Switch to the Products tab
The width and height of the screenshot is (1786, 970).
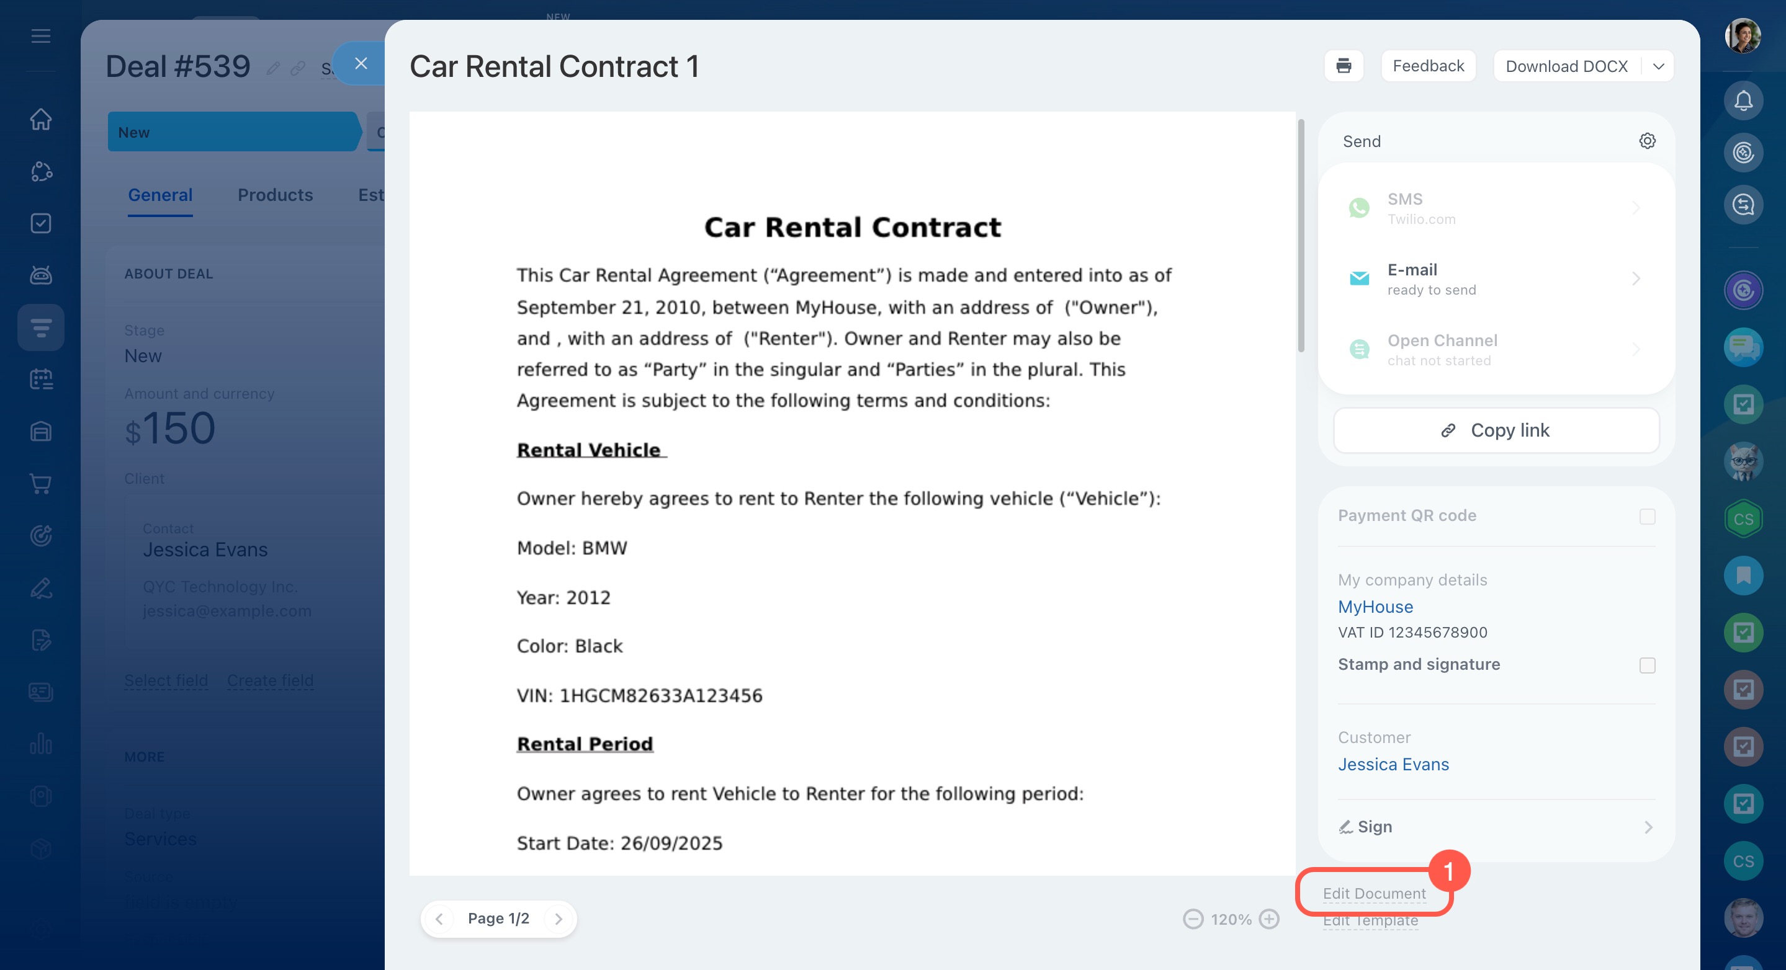[276, 195]
